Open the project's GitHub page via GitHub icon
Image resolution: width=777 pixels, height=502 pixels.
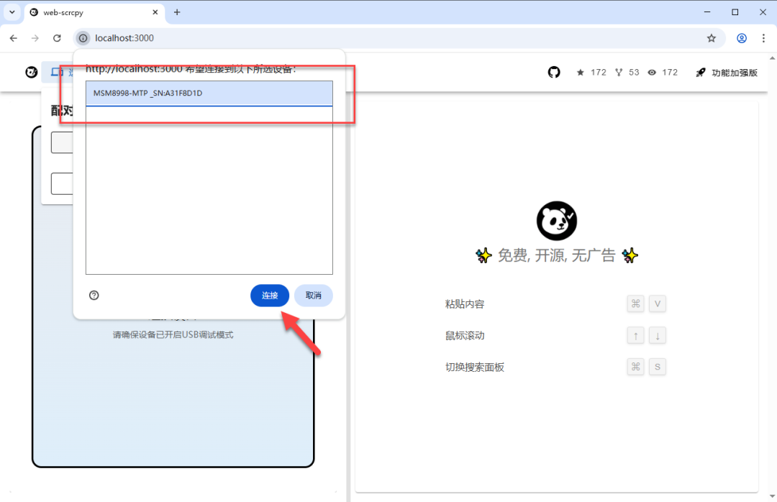[x=553, y=72]
